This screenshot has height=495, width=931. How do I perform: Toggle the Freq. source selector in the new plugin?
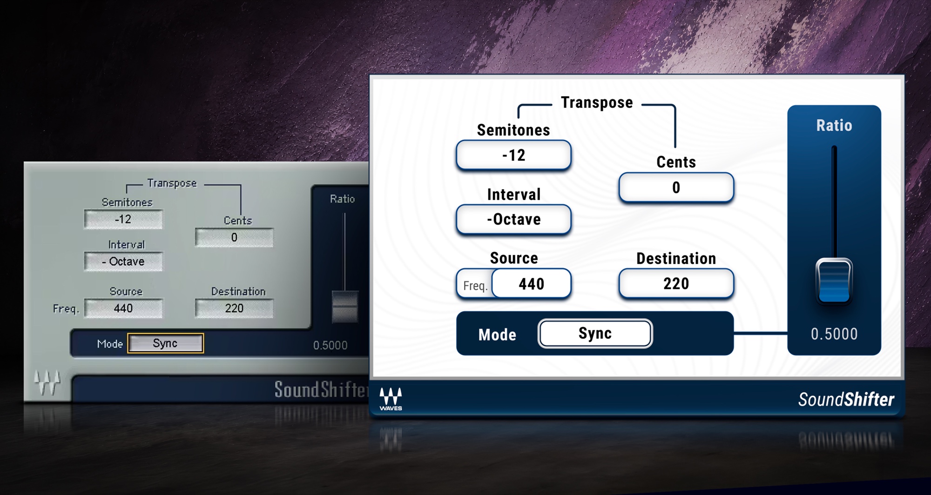pyautogui.click(x=475, y=285)
